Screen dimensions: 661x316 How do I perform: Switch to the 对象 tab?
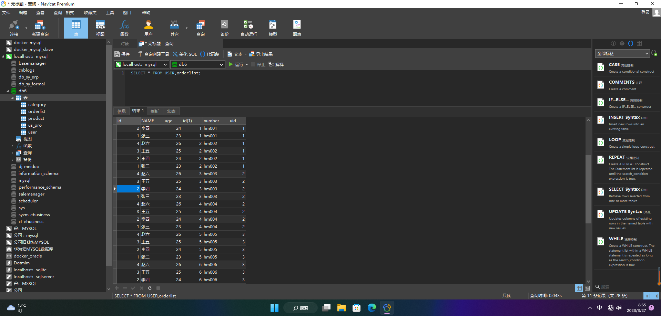point(125,44)
